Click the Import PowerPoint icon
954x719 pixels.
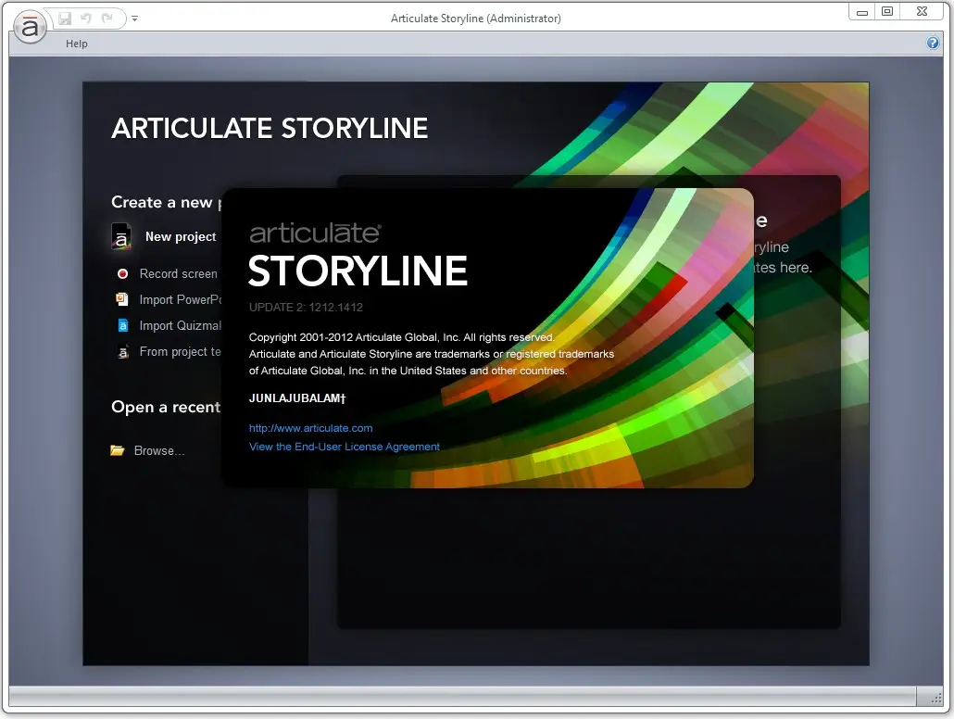(122, 299)
